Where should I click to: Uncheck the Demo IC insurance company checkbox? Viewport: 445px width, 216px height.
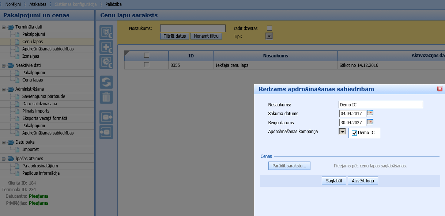[354, 133]
